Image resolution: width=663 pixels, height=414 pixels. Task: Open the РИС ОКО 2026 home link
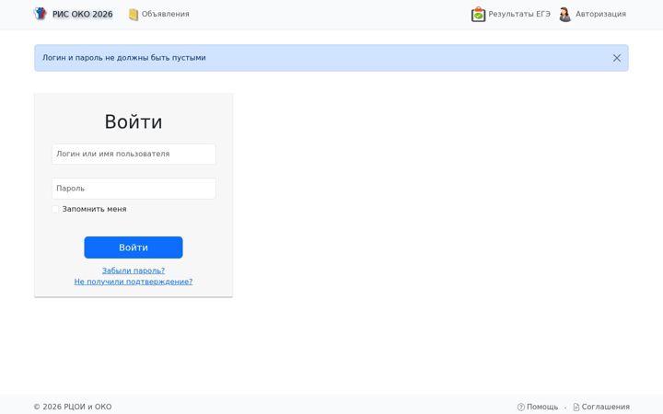pyautogui.click(x=83, y=14)
